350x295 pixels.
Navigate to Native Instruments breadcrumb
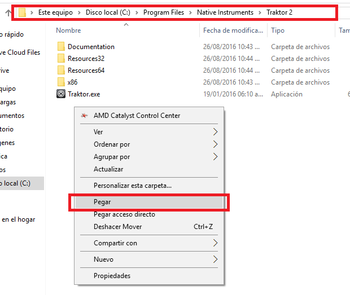tap(225, 12)
